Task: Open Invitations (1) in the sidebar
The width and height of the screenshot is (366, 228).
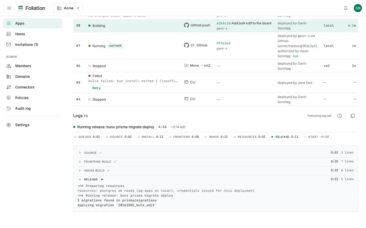Action: point(33,45)
